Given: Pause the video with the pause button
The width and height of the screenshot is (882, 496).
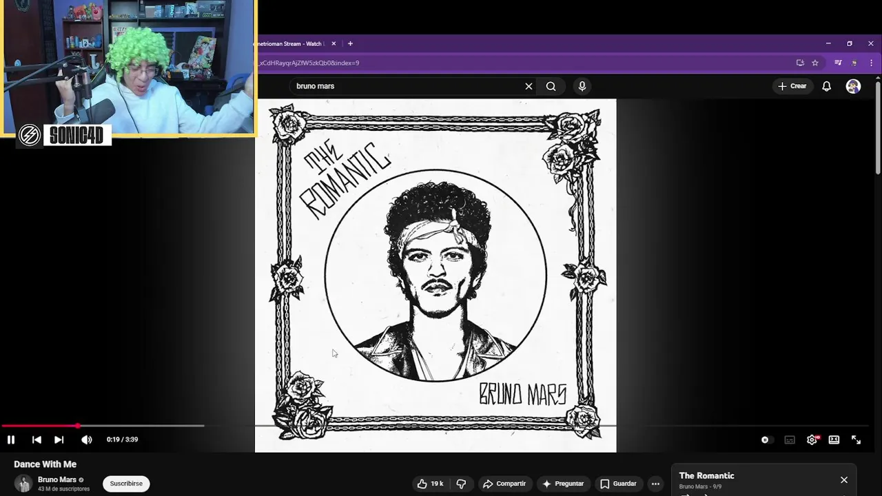Looking at the screenshot, I should [x=11, y=440].
